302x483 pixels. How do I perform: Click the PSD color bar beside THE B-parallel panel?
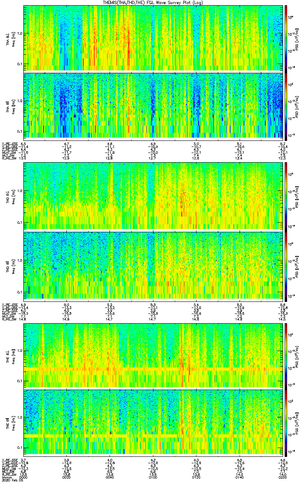point(286,422)
